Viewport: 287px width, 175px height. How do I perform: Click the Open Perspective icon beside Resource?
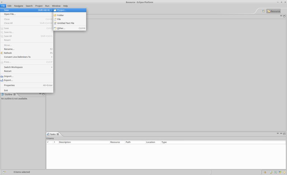click(263, 11)
